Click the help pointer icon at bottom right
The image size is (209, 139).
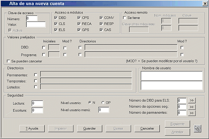(x=198, y=128)
